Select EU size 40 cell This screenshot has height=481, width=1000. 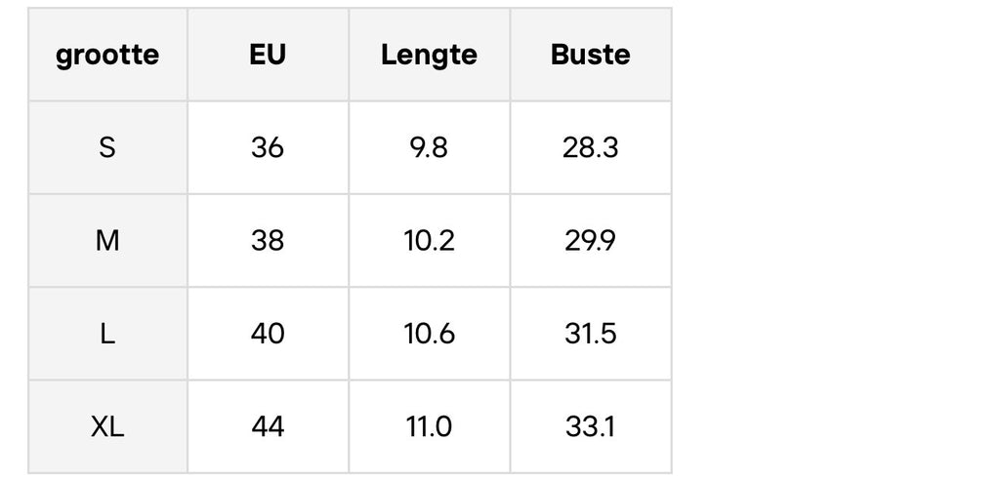point(268,334)
